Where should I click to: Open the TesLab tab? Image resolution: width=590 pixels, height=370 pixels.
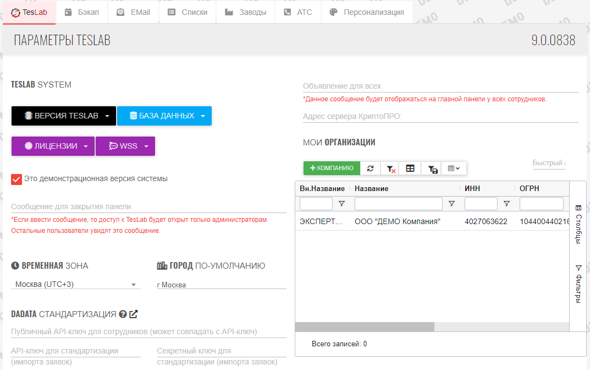[x=29, y=13]
